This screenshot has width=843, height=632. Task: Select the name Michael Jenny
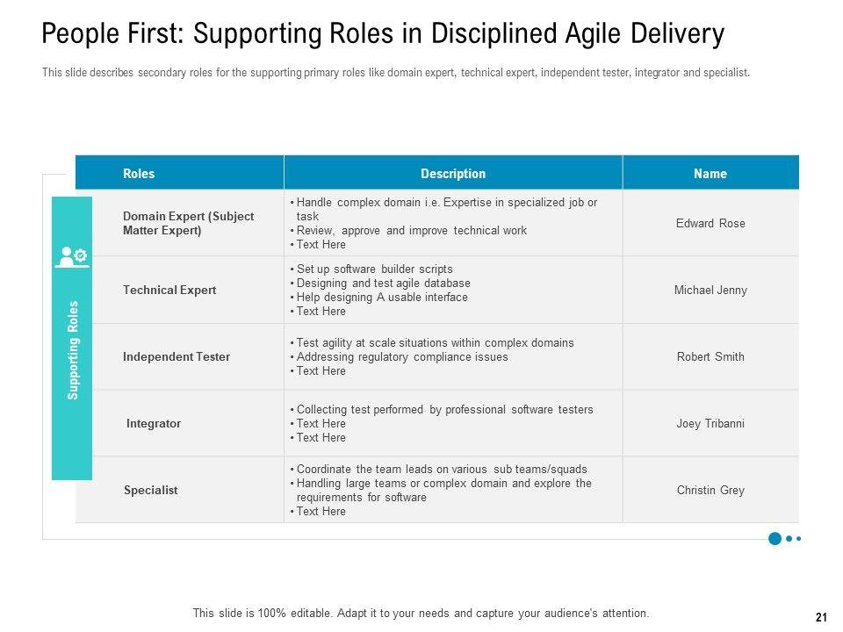pos(710,291)
